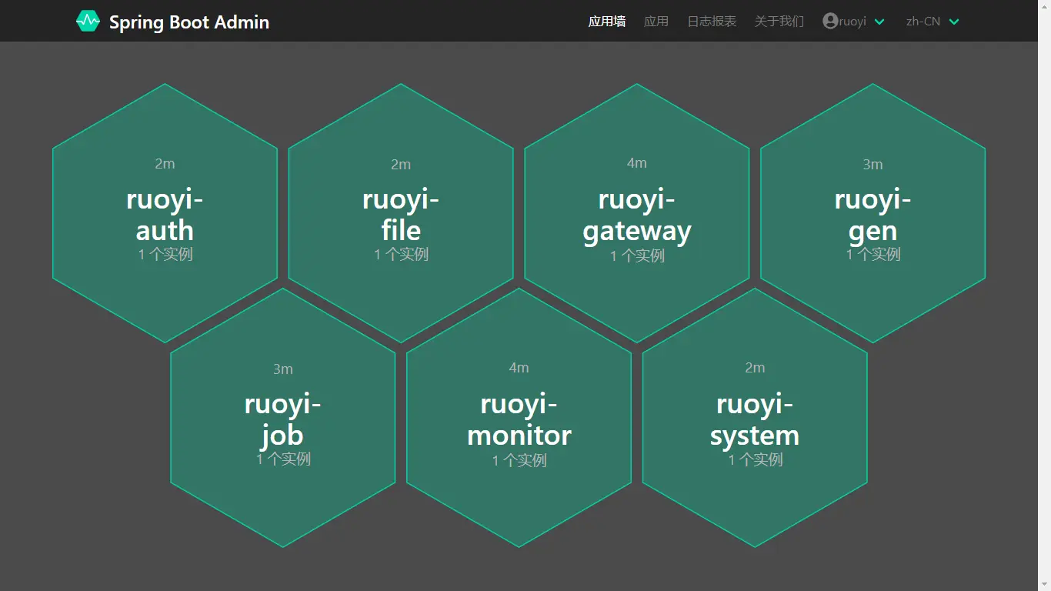Click the user avatar icon beside ruoyi
The width and height of the screenshot is (1051, 591).
830,22
